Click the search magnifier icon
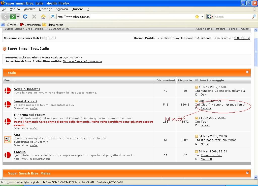This screenshot has height=186, width=258. pos(254,17)
